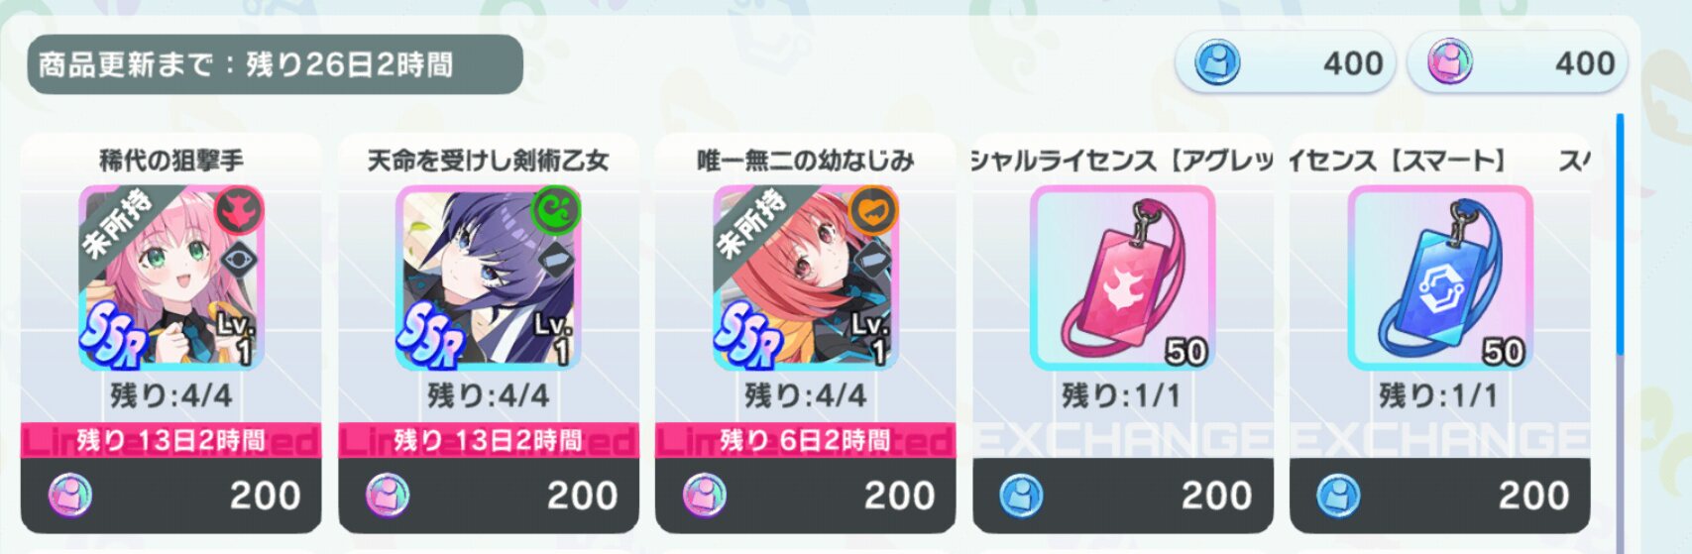Viewport: 1692px width, 554px height.
Task: Click the orange attribute icon on third card
Action: (x=873, y=210)
